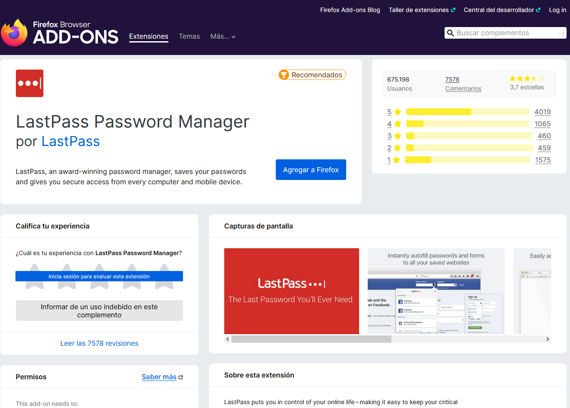Viewport: 570px width, 408px height.
Task: Click the Recomendados trophy badge
Action: click(x=284, y=75)
